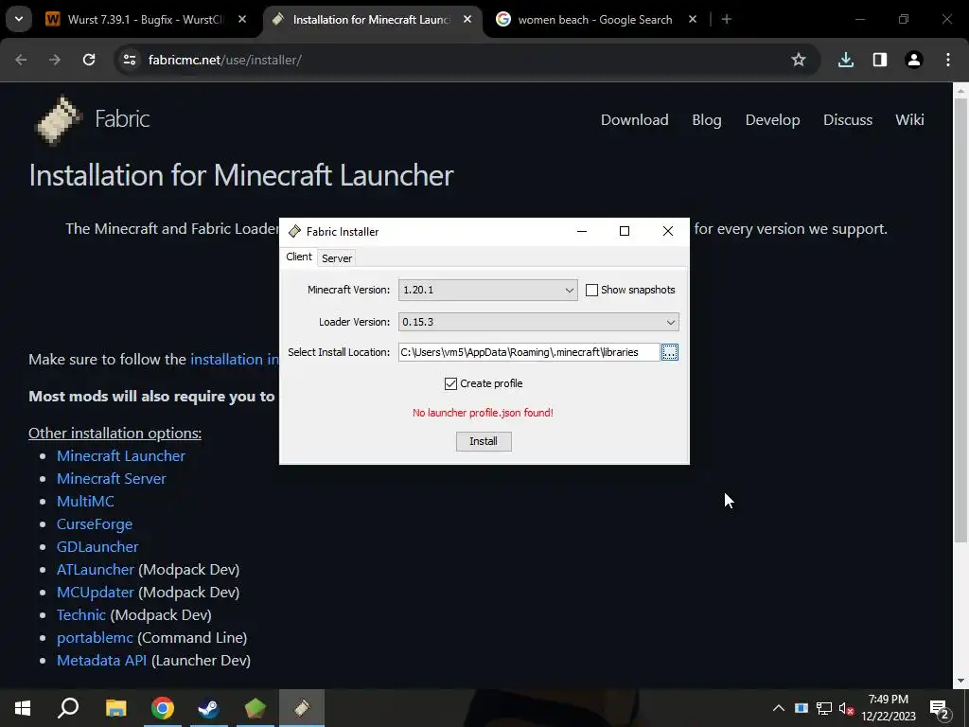This screenshot has height=727, width=969.
Task: Open Minecraft Launcher installation link
Action: coord(121,456)
